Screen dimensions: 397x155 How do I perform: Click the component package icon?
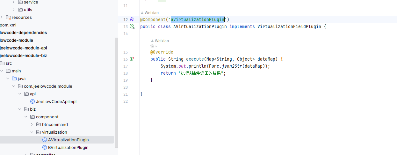tap(32, 117)
